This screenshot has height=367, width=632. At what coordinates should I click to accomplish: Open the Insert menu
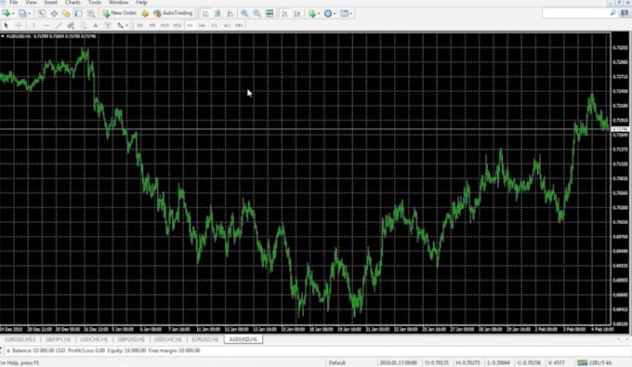click(x=50, y=3)
